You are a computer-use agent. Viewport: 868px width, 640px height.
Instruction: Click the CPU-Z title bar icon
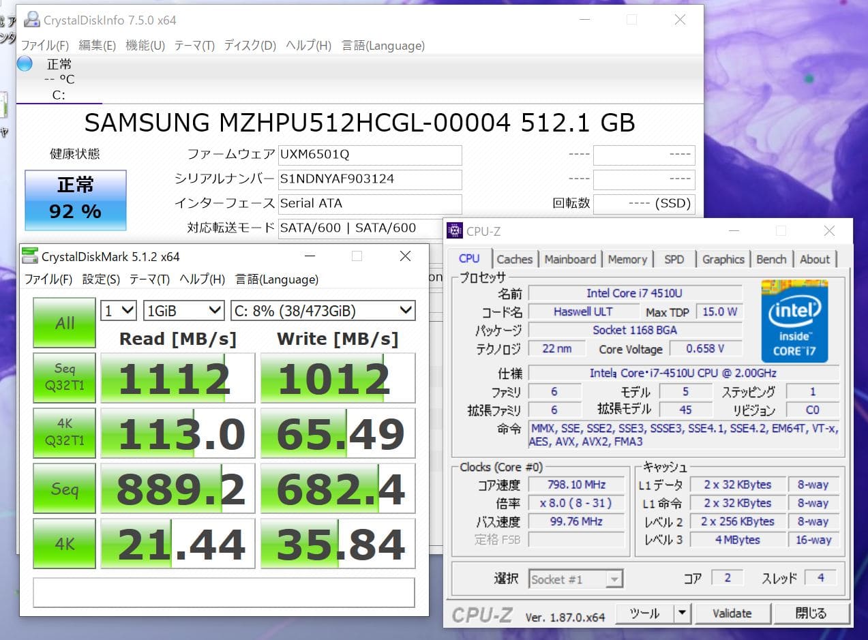click(x=455, y=231)
